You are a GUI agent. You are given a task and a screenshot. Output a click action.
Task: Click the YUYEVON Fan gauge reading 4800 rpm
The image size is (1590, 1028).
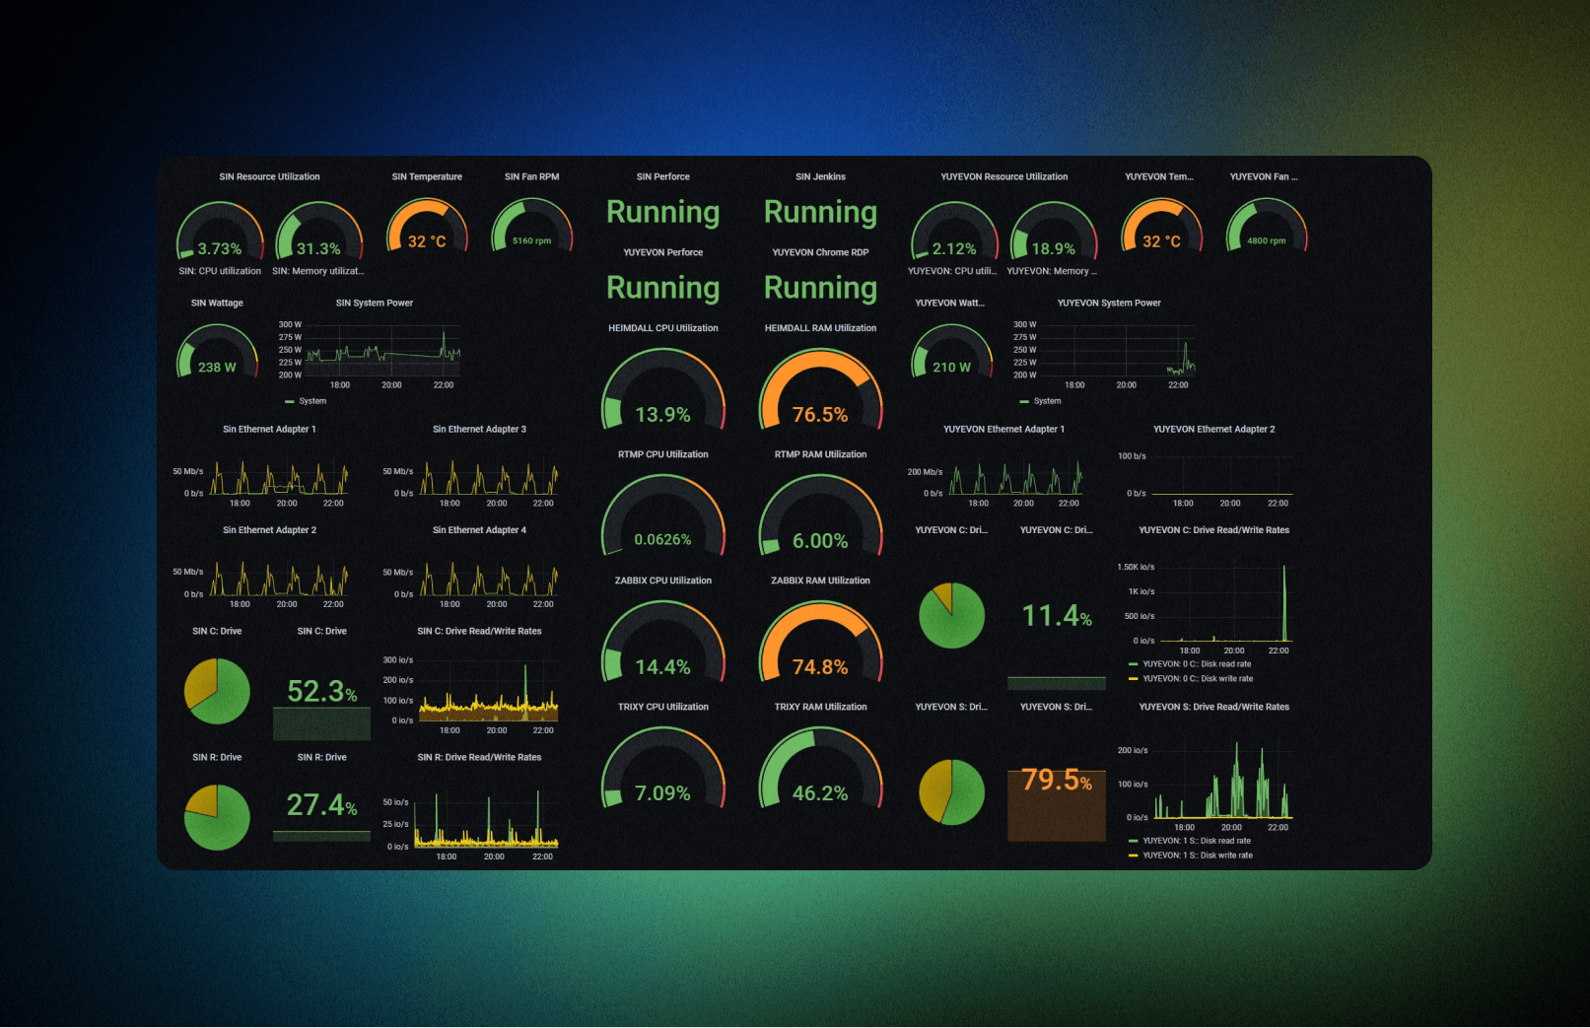(x=1267, y=226)
